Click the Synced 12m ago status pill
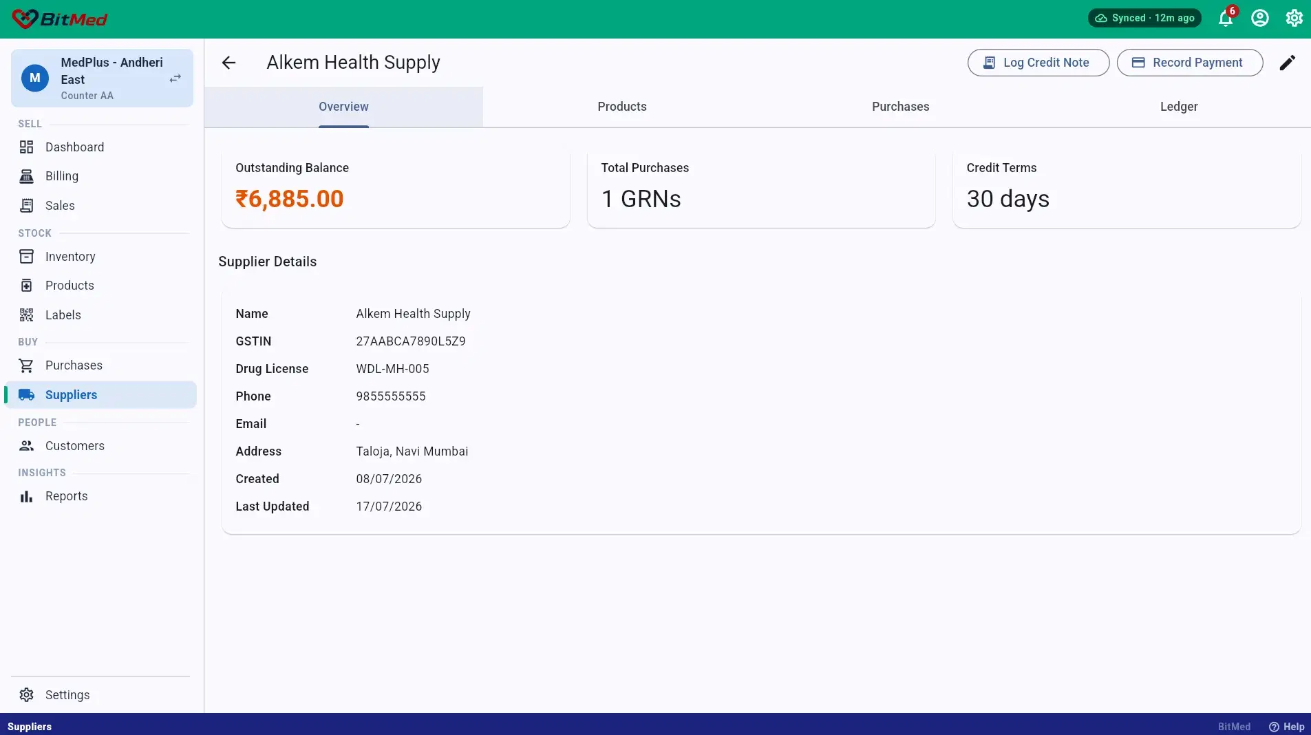The width and height of the screenshot is (1311, 735). point(1144,19)
